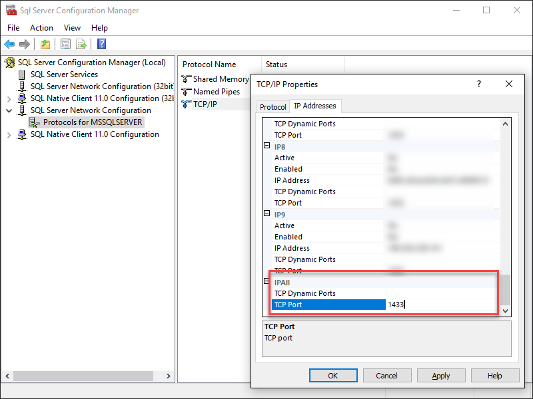The width and height of the screenshot is (533, 399).
Task: Select SQL Server Configuration Manager (Local) root
Action: coord(92,63)
